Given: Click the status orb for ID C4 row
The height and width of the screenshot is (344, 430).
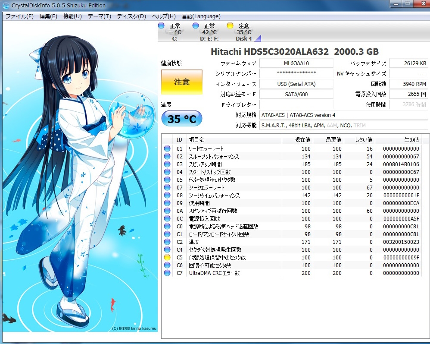Looking at the screenshot, I should pos(167,249).
